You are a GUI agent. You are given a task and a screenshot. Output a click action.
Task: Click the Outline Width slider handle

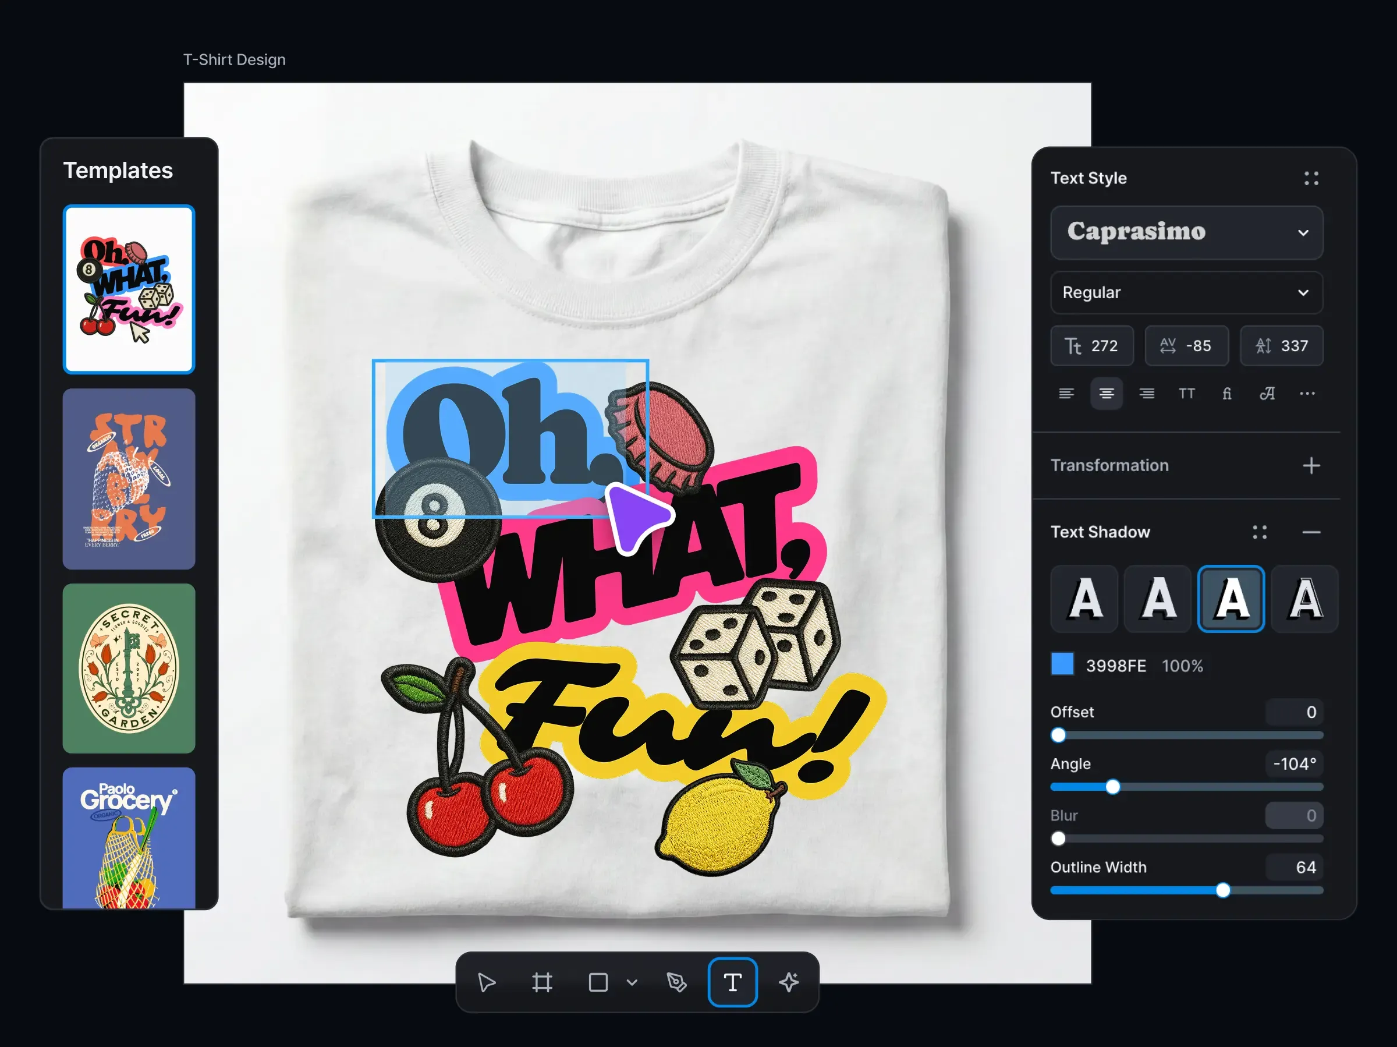point(1224,890)
